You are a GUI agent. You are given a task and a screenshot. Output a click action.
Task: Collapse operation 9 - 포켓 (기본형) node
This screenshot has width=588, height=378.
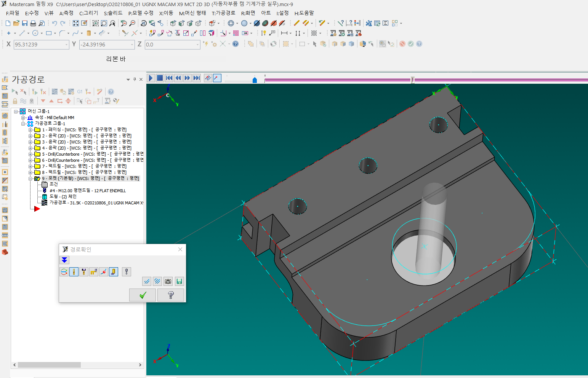tap(30, 179)
